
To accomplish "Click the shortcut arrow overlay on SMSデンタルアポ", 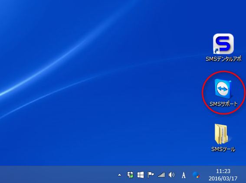I will pyautogui.click(x=216, y=51).
